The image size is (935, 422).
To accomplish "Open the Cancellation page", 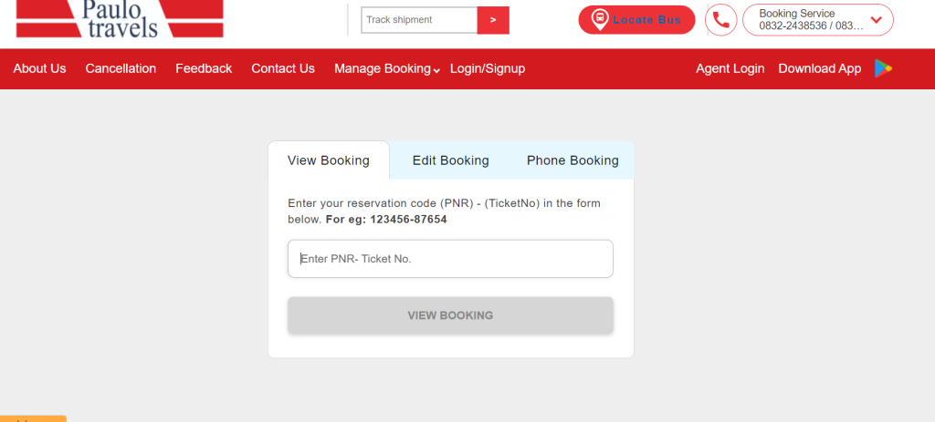I will click(x=121, y=68).
